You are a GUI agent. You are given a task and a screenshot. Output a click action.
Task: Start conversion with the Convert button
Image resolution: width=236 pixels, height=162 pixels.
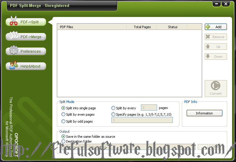point(216,88)
